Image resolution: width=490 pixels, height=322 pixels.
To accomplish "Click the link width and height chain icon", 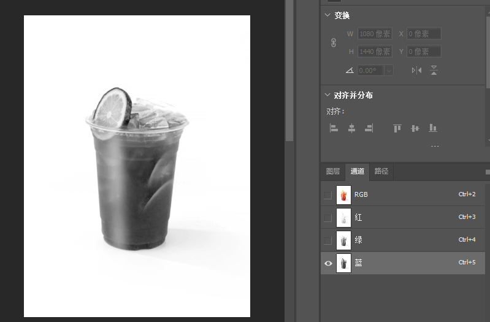I will [x=334, y=42].
